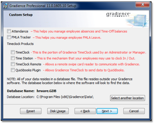This screenshot has height=124, width=154.
Task: Click the hrware.GDB database name
Action: [x=47, y=91]
